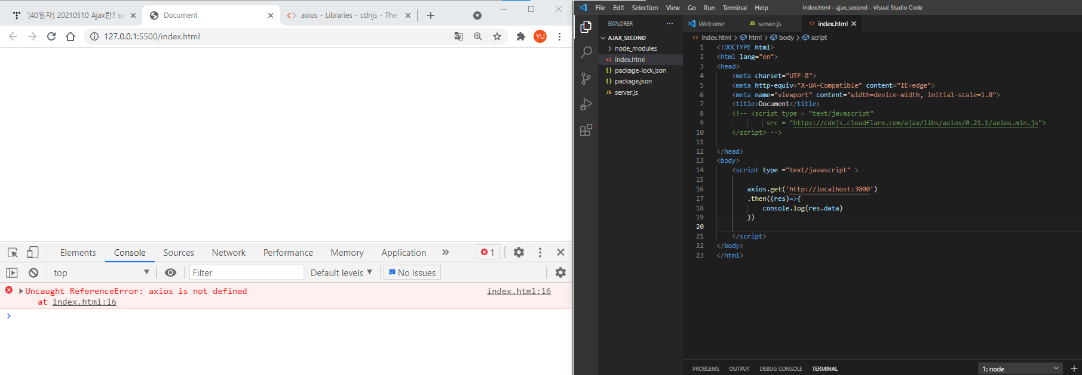The image size is (1082, 375).
Task: Close the DevTools panel
Action: pyautogui.click(x=560, y=252)
